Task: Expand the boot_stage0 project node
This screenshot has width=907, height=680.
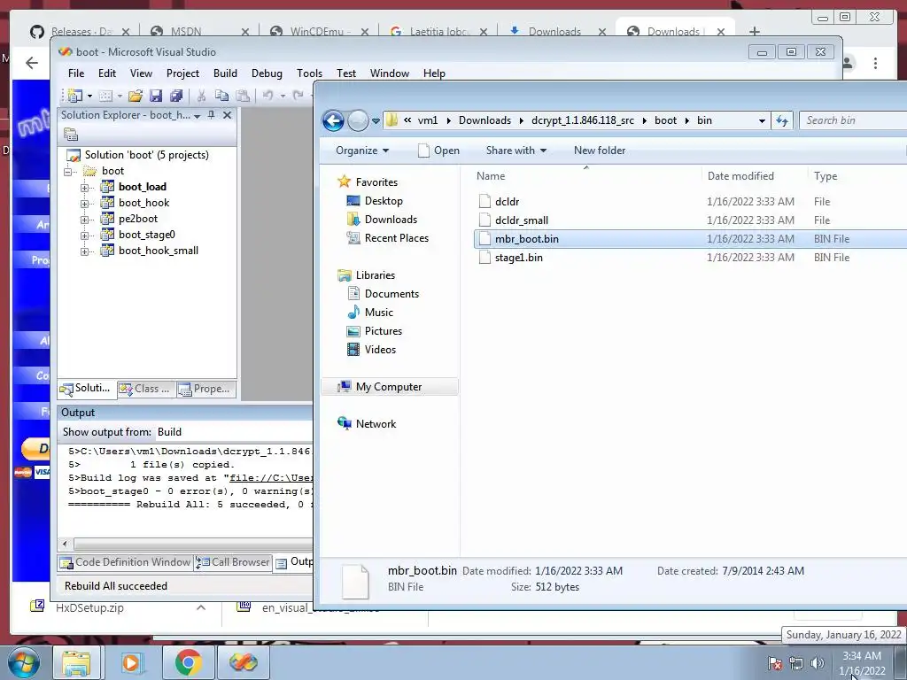Action: click(84, 236)
